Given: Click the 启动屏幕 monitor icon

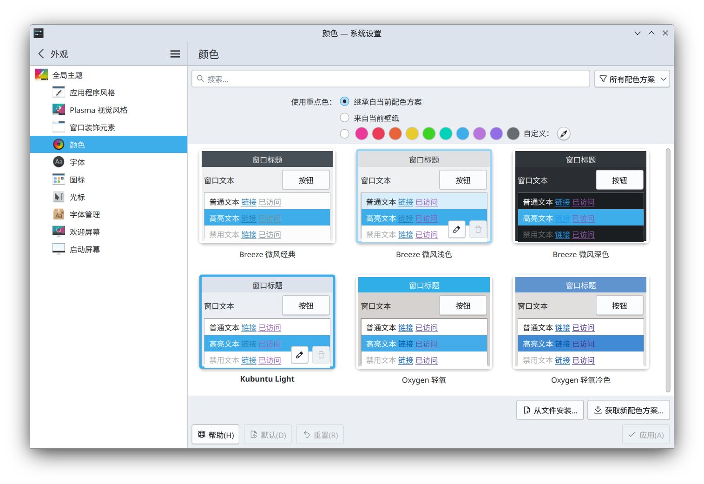Looking at the screenshot, I should tap(59, 249).
